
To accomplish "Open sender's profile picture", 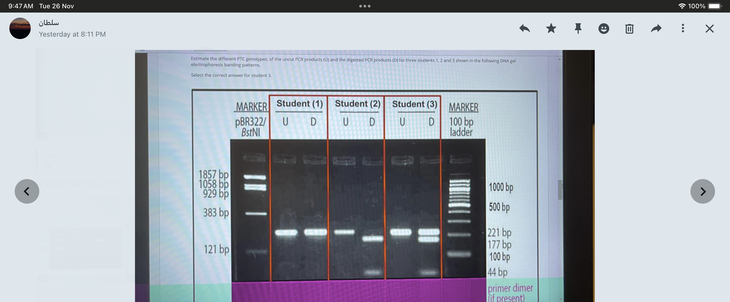I will [x=20, y=28].
